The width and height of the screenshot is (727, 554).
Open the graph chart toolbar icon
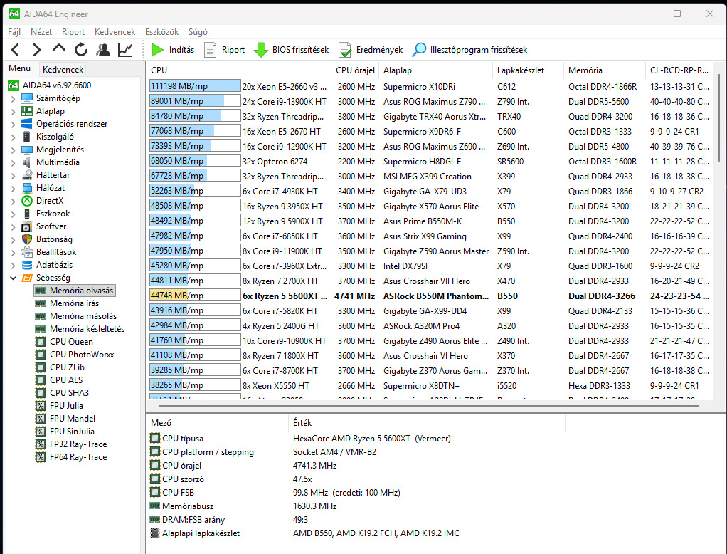125,50
